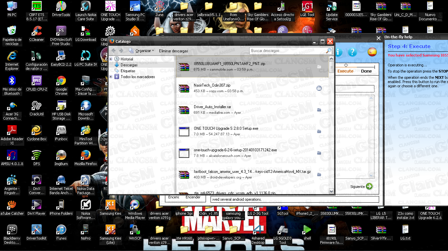Viewport: 448px width, 251px height.
Task: Click folder button for NasirTech_Odin307.zip
Action: pos(319,88)
